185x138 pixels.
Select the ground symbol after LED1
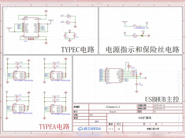tap(149, 36)
